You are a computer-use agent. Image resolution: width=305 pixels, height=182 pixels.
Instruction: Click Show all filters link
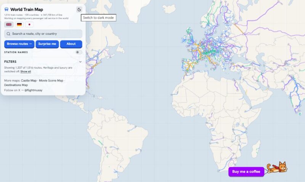coord(26,72)
